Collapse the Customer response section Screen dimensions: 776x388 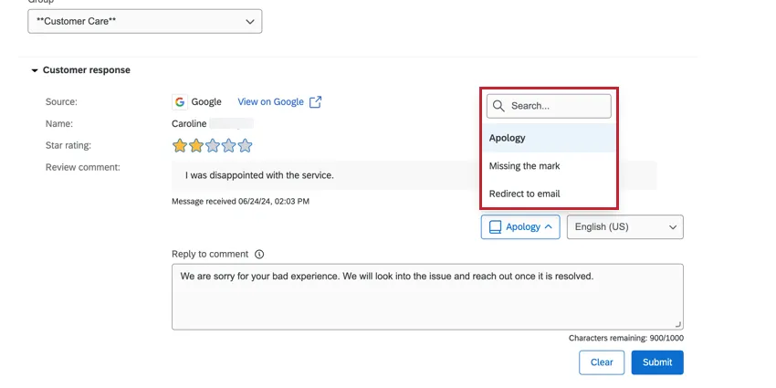click(x=35, y=70)
